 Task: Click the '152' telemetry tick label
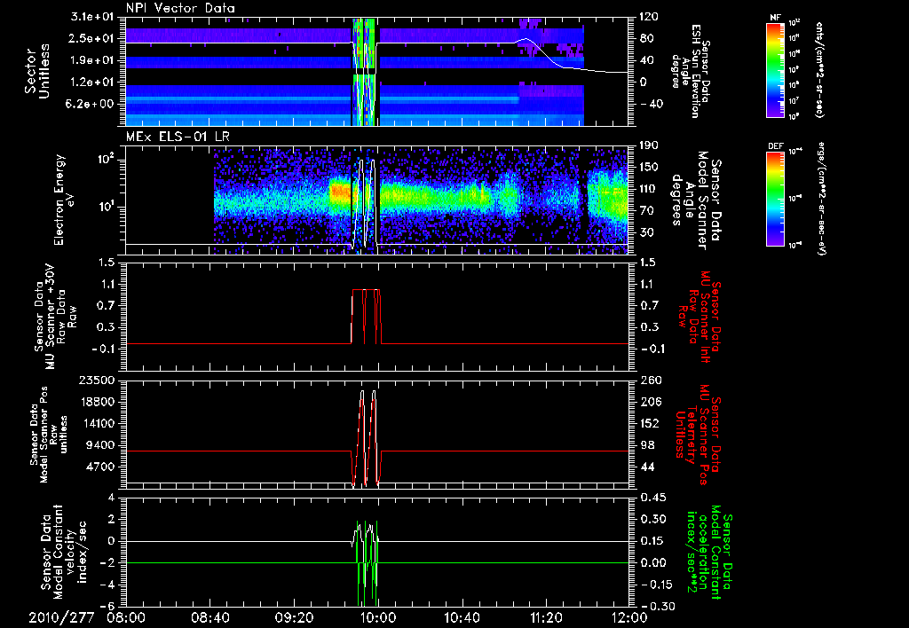(649, 423)
